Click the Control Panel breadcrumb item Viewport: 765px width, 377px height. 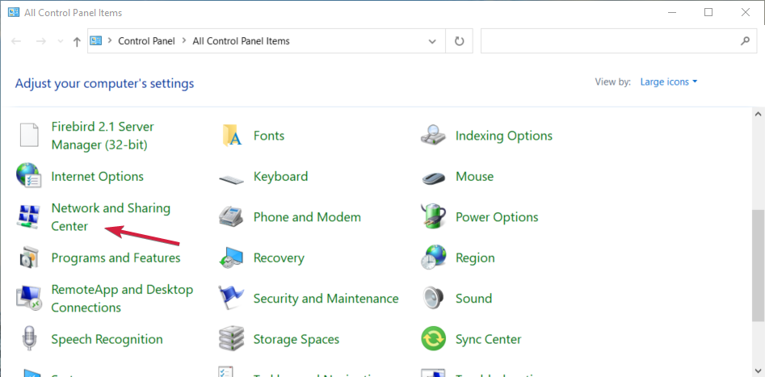click(145, 41)
